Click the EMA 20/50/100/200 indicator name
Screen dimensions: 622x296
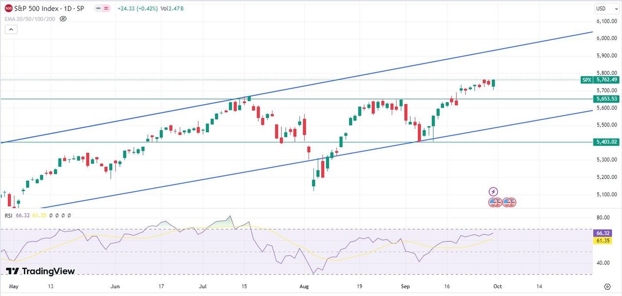(30, 19)
